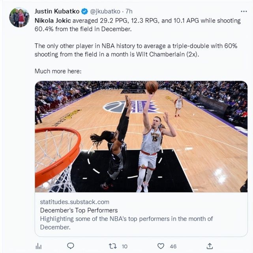Click the like count of 46

click(173, 246)
